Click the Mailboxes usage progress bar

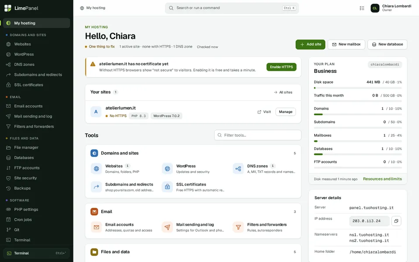point(358,141)
